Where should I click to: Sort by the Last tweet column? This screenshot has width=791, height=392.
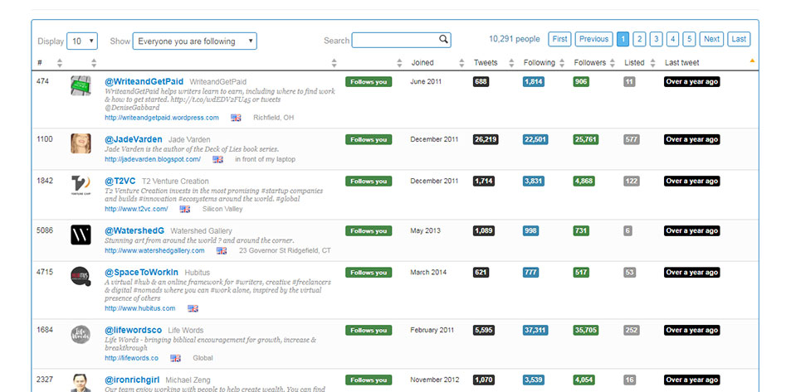(752, 61)
